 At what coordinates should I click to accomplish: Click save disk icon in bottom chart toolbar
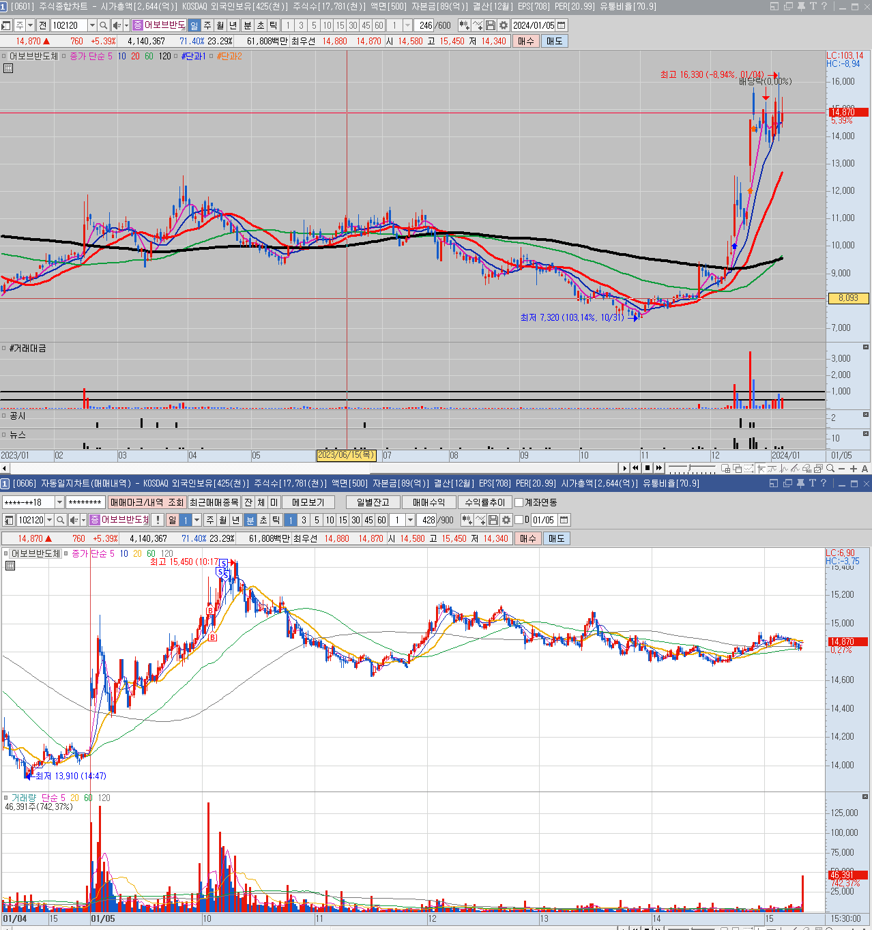click(x=493, y=520)
